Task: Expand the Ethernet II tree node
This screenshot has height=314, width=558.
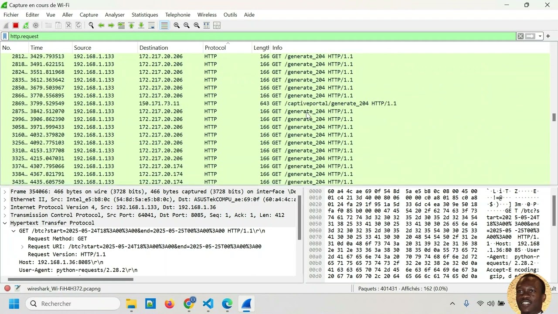Action: pyautogui.click(x=5, y=199)
